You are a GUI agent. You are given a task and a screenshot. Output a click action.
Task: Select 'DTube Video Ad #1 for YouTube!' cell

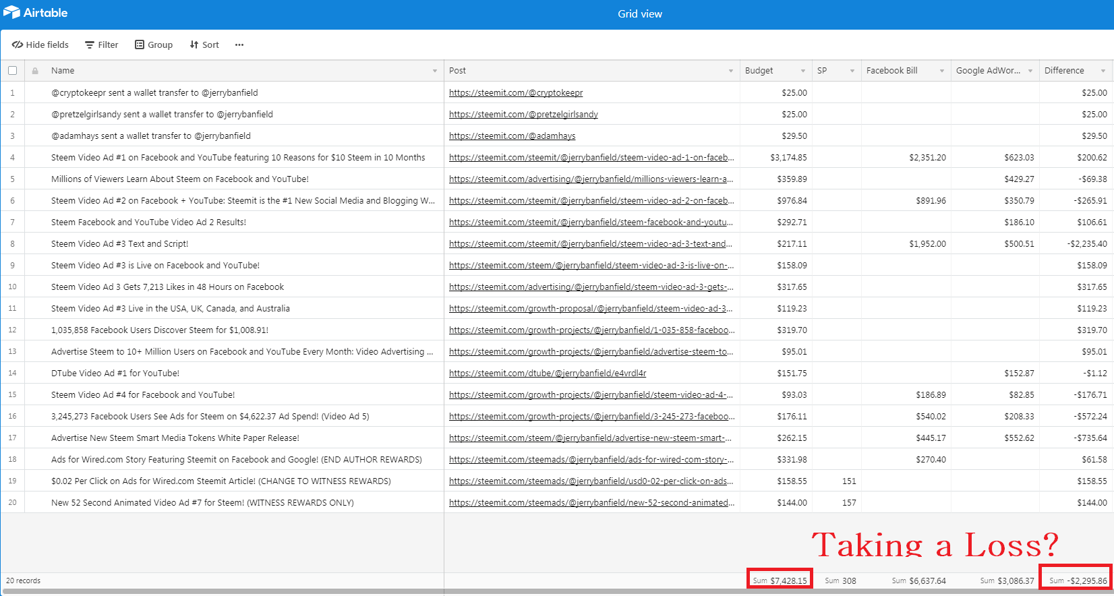click(x=234, y=373)
